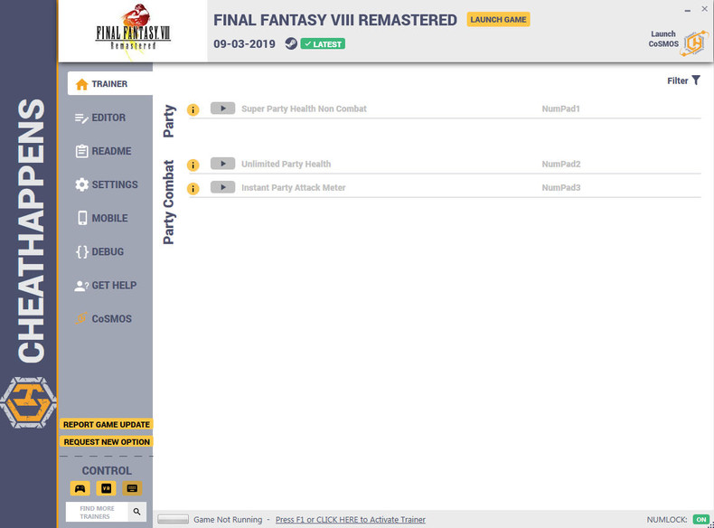The height and width of the screenshot is (528, 714).
Task: Click the Party category label
Action: (x=169, y=121)
